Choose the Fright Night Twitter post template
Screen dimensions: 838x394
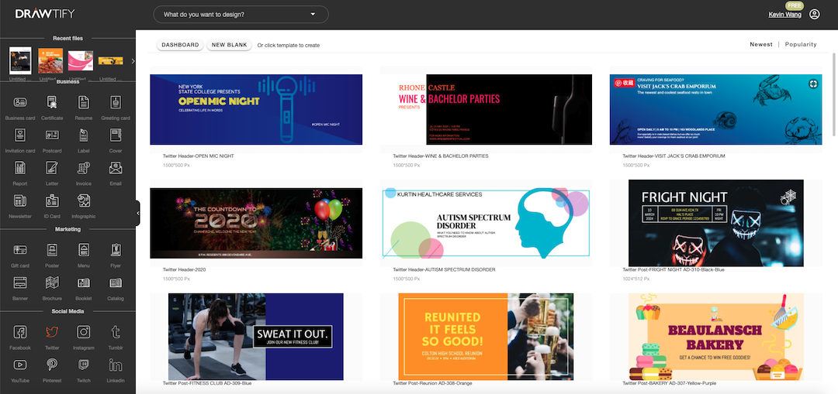click(x=715, y=223)
